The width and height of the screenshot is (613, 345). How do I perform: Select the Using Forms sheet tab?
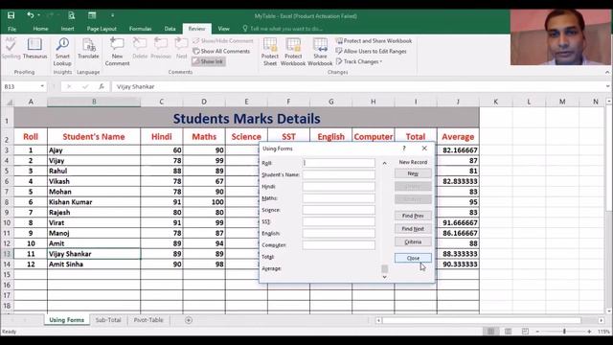pos(66,320)
